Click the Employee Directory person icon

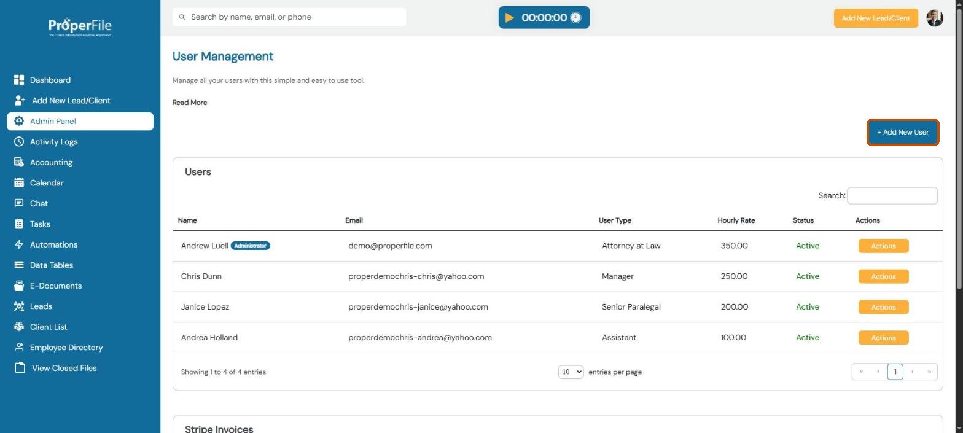coord(19,347)
